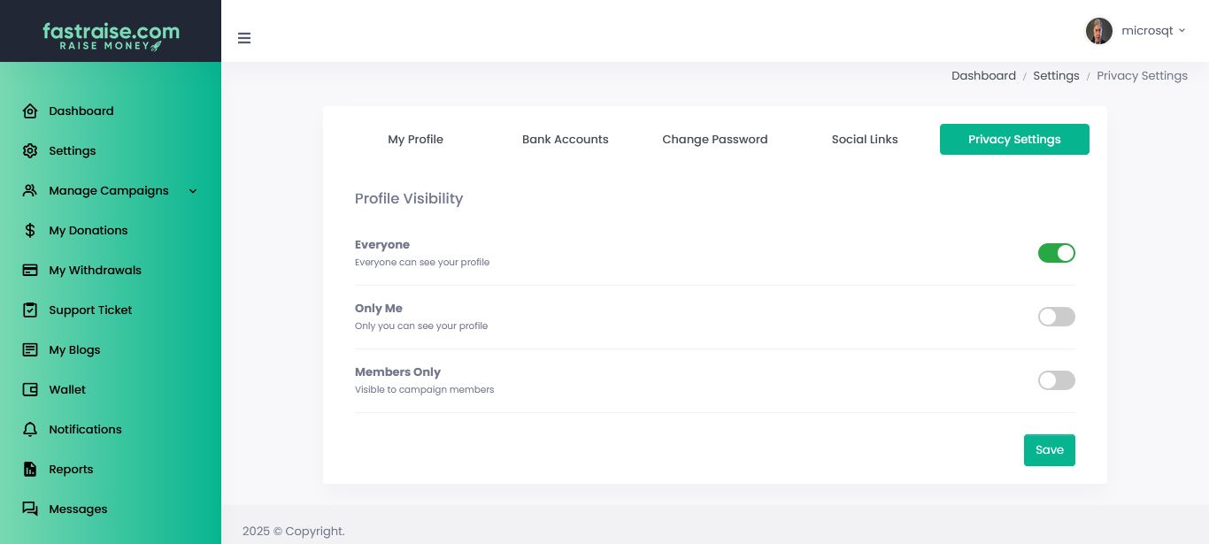Turn on Members Only toggle
This screenshot has height=544, width=1209.
pyautogui.click(x=1056, y=380)
